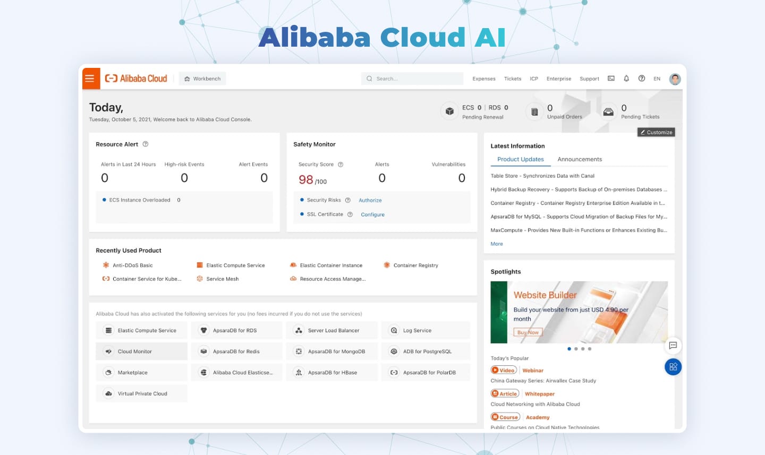Open Anti-DDoS Basic product
Viewport: 765px width, 455px height.
127,265
